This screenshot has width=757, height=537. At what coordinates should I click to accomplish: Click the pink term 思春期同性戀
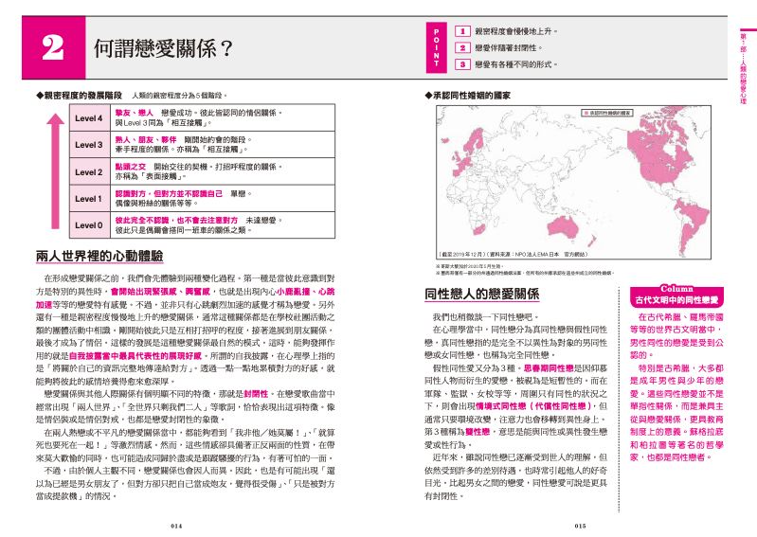click(x=548, y=368)
